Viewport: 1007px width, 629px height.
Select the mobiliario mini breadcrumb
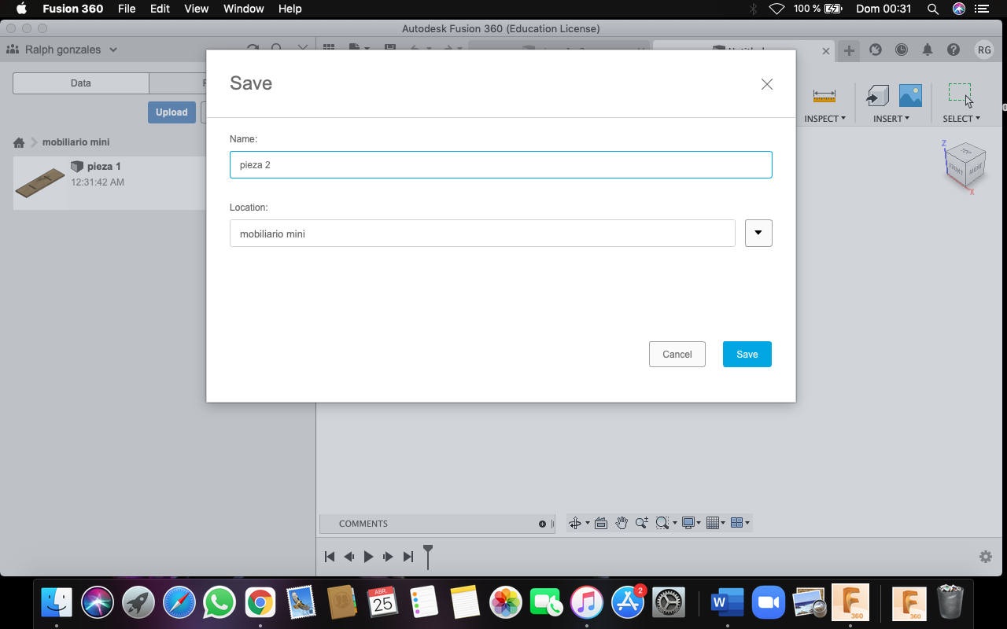click(x=76, y=142)
